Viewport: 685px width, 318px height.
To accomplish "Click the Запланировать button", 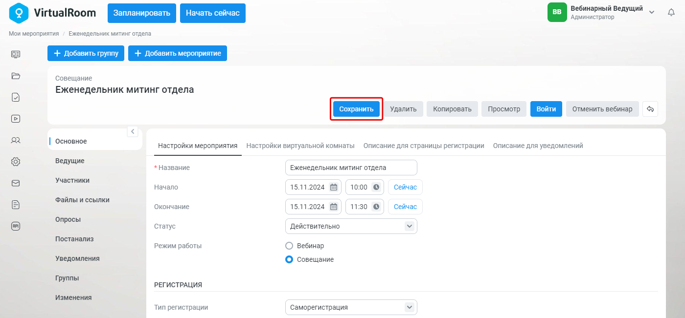I will 142,13.
